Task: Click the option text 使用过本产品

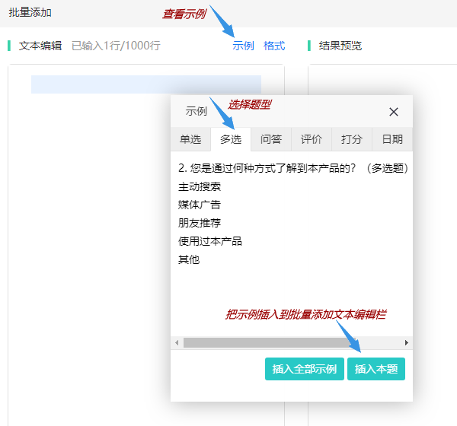Action: coord(210,241)
